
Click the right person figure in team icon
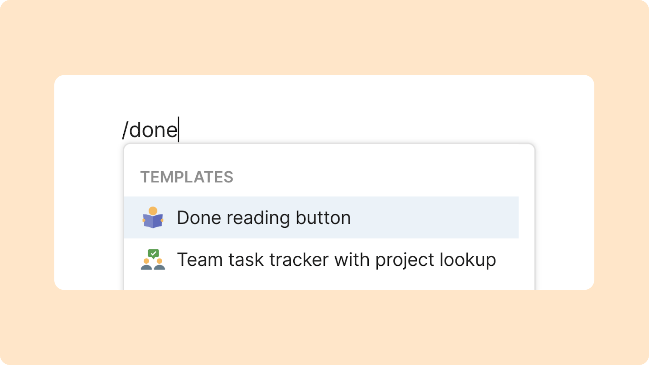(159, 264)
